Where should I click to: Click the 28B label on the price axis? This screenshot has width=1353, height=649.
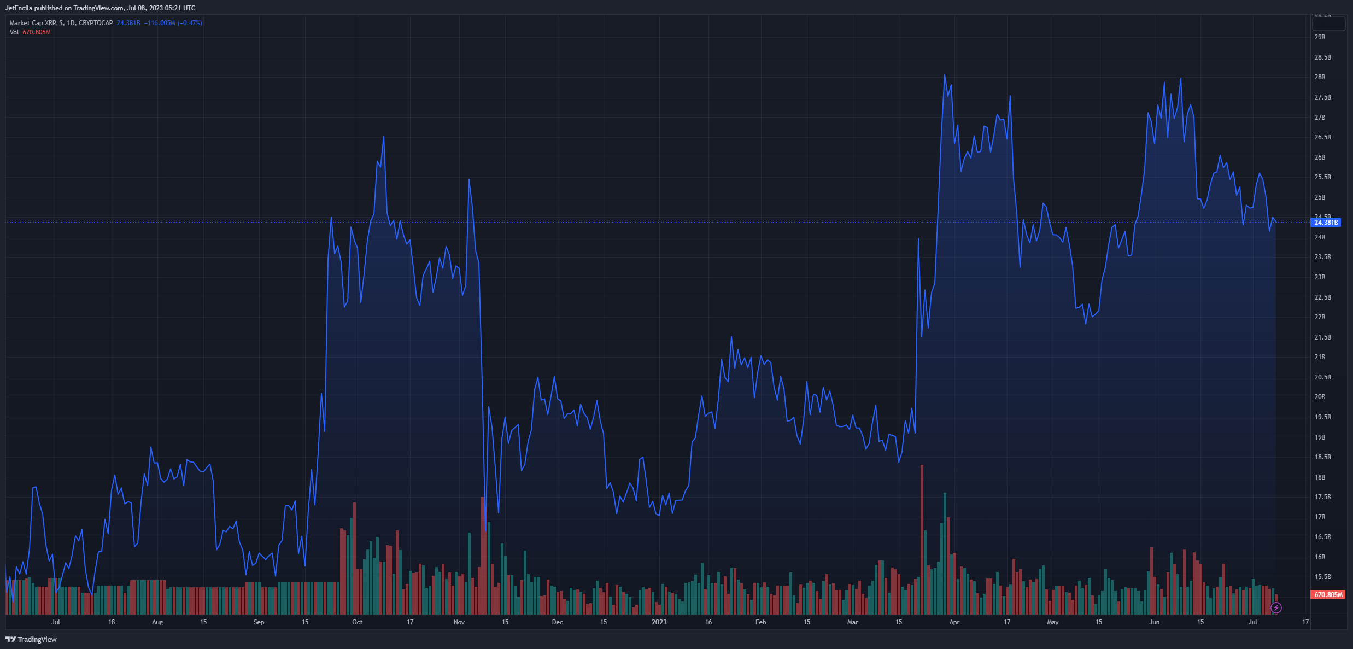click(1320, 77)
